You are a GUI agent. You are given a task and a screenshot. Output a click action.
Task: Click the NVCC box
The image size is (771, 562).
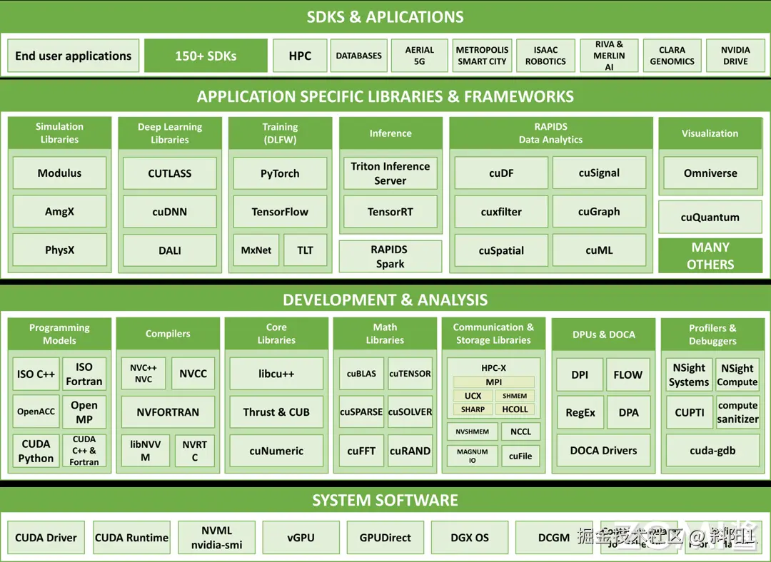pos(193,373)
